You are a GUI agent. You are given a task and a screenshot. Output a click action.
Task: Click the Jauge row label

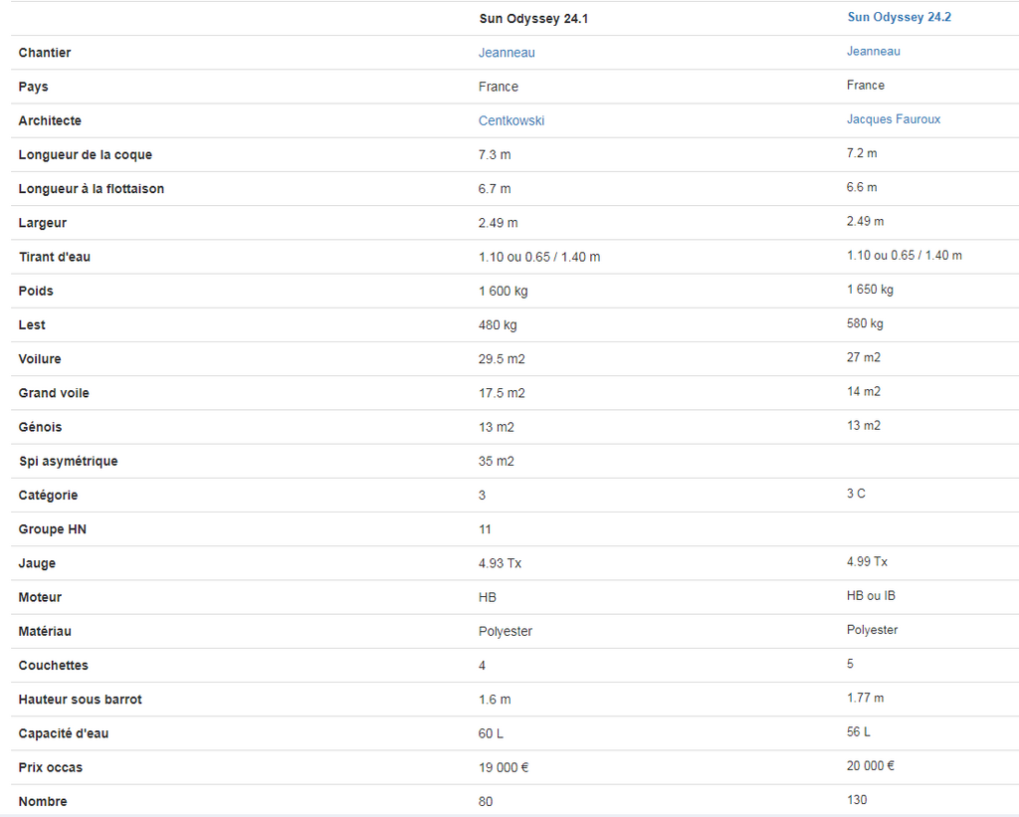click(x=37, y=563)
